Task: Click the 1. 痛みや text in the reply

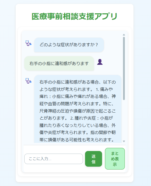Action: click(104, 89)
